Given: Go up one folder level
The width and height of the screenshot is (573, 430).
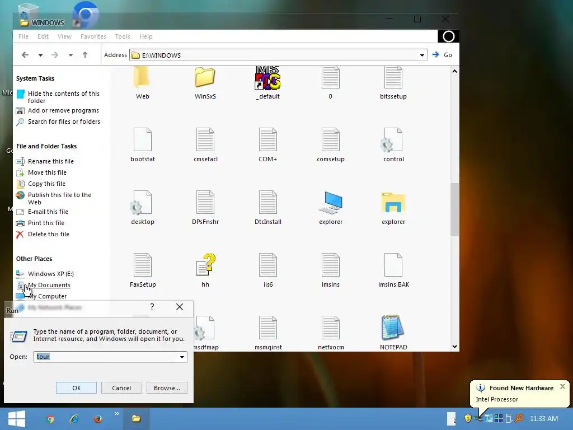Looking at the screenshot, I should coord(85,55).
